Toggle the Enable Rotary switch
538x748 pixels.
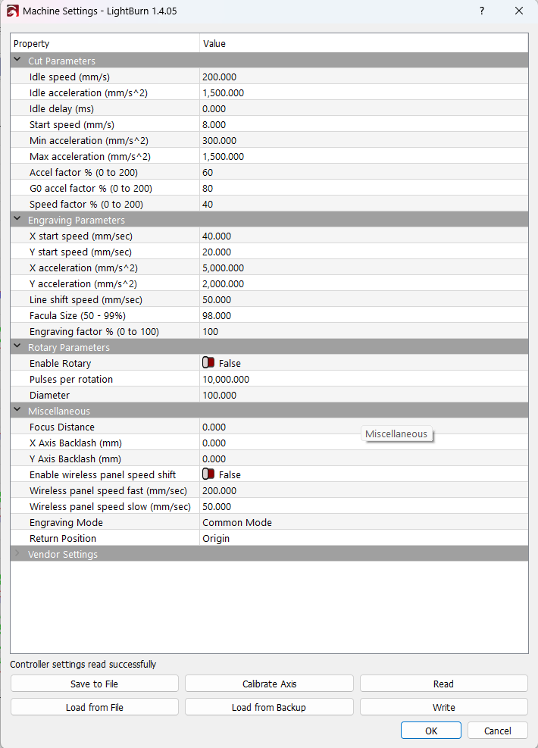[208, 363]
